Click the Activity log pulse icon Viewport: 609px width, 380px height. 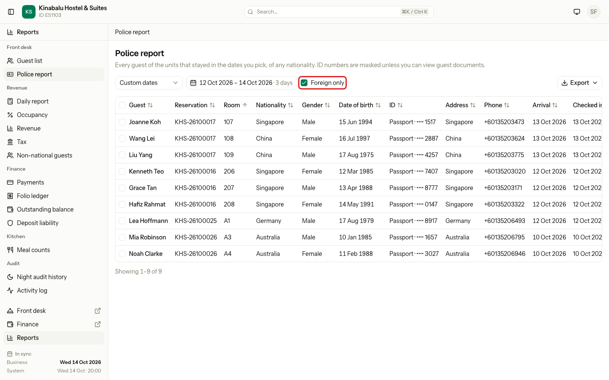(10, 290)
